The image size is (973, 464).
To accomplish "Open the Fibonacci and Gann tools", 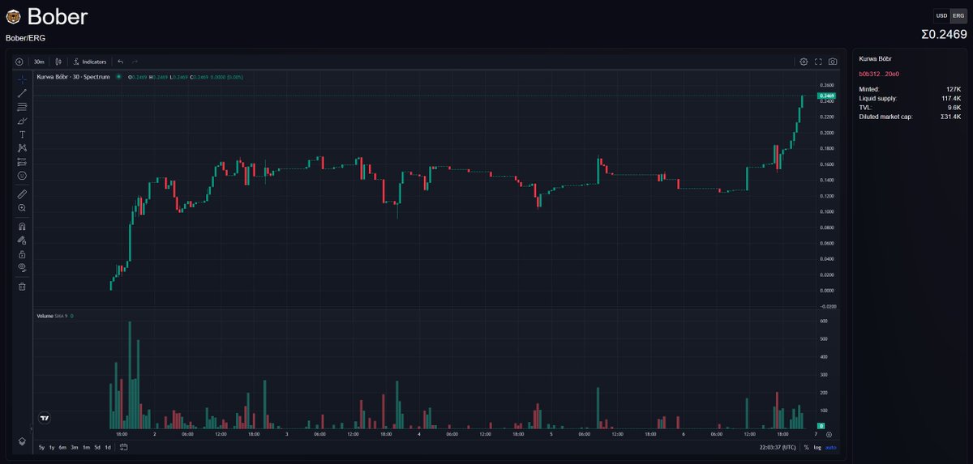I will [x=22, y=107].
